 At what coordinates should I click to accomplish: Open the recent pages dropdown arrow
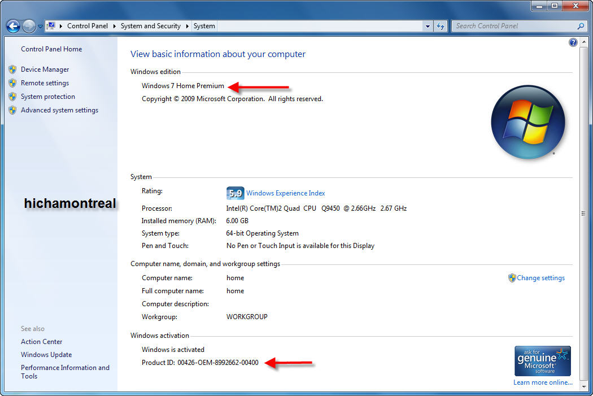tap(40, 27)
